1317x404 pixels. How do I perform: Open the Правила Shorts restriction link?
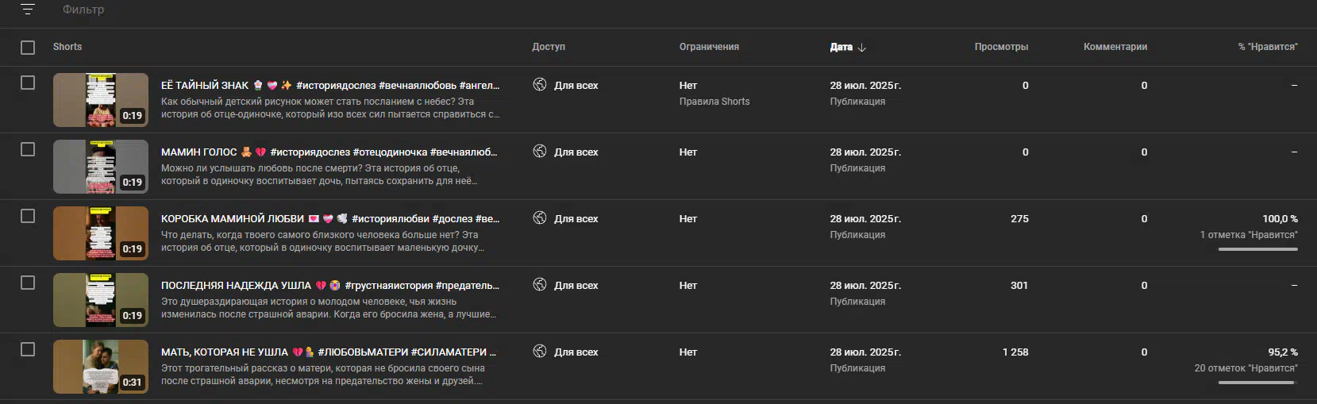tap(714, 102)
